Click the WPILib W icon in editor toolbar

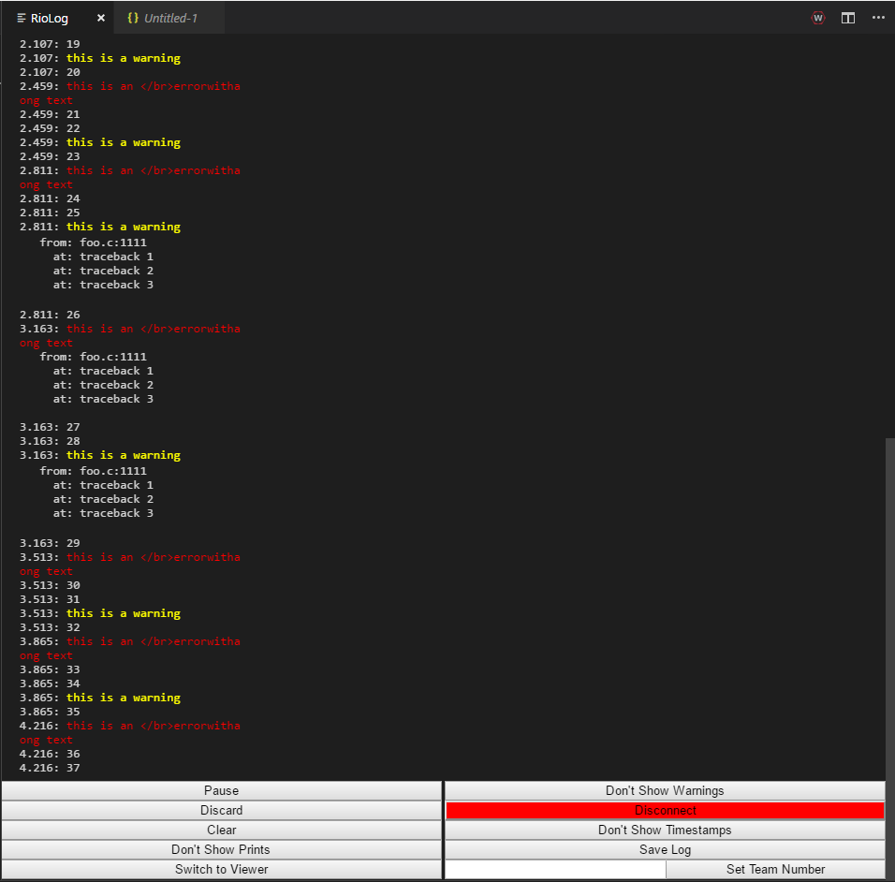[x=818, y=18]
